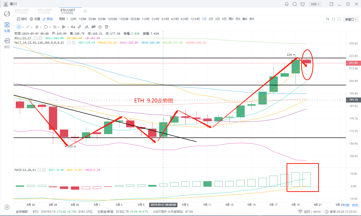Open the sidebar settings hexagon icon

click(x=7, y=207)
